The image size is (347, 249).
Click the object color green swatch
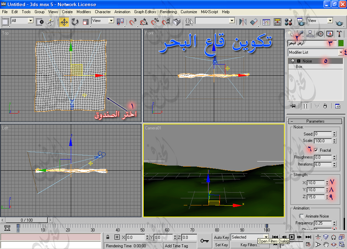pyautogui.click(x=341, y=43)
